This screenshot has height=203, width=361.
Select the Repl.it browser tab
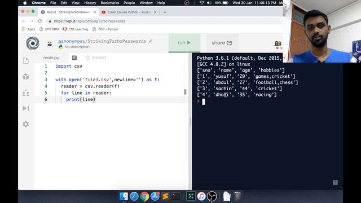[x=68, y=12]
